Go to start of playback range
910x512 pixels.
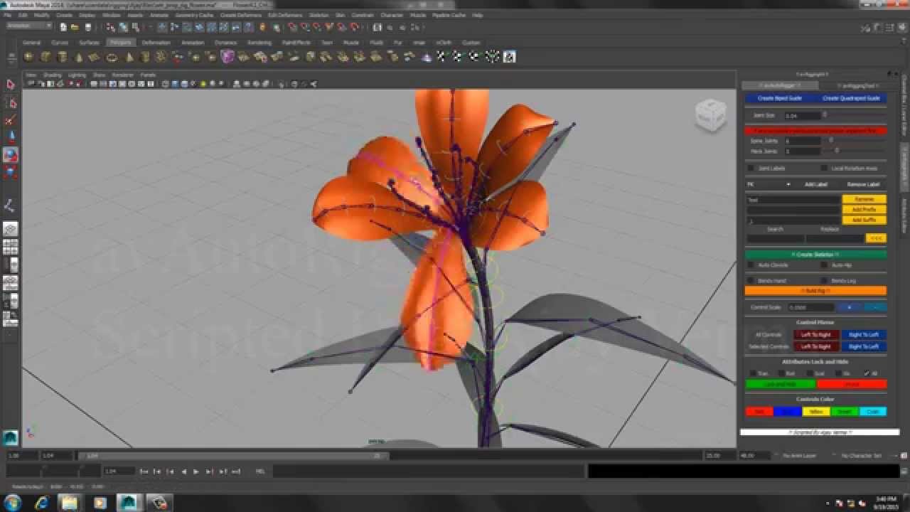[144, 471]
